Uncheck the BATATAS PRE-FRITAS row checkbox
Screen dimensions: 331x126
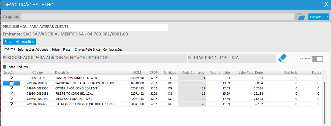tap(12, 104)
